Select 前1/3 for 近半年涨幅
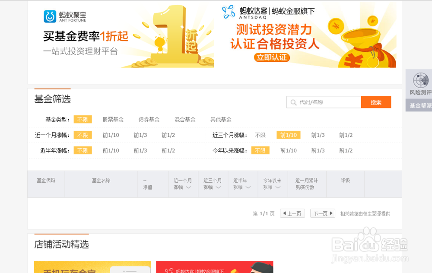The height and width of the screenshot is (273, 432). [x=140, y=151]
